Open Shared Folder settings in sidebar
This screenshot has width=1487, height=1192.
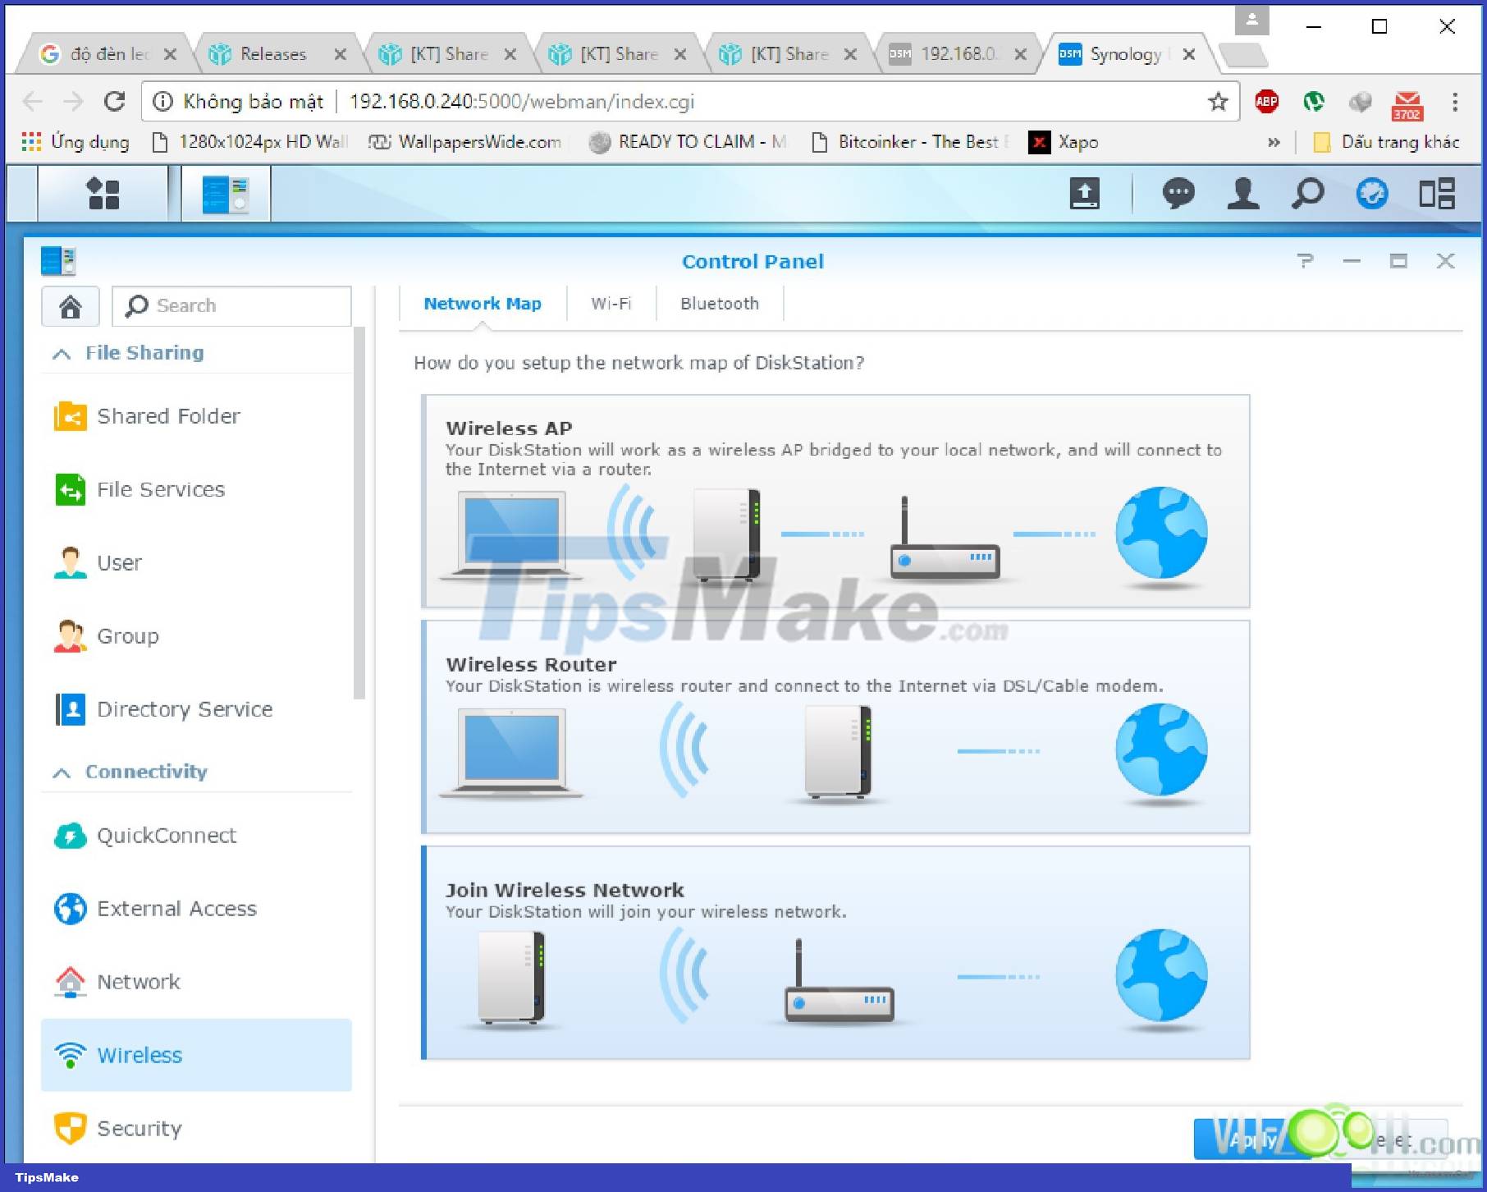tap(167, 416)
